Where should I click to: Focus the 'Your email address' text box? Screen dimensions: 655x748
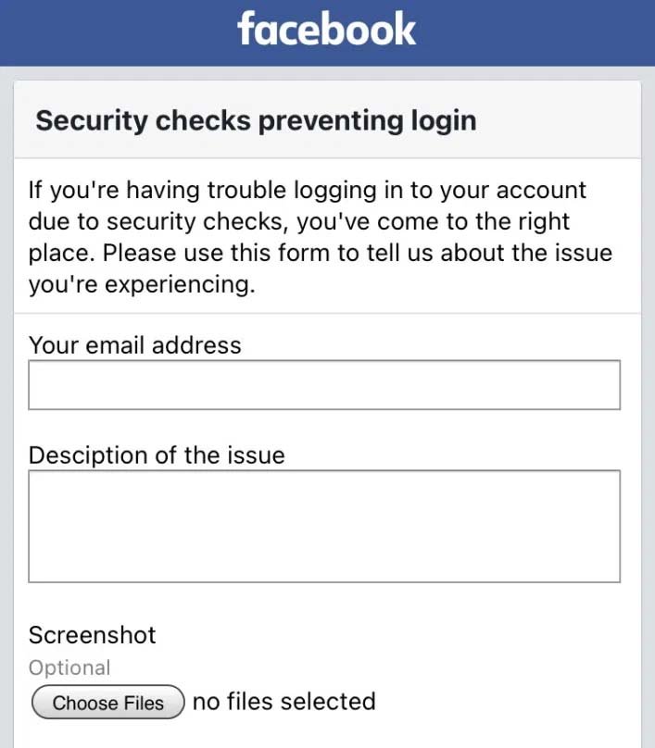(x=324, y=384)
